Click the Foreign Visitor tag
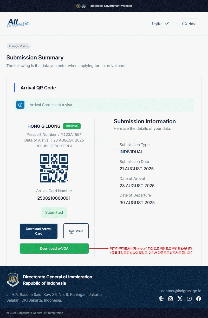 tap(19, 46)
